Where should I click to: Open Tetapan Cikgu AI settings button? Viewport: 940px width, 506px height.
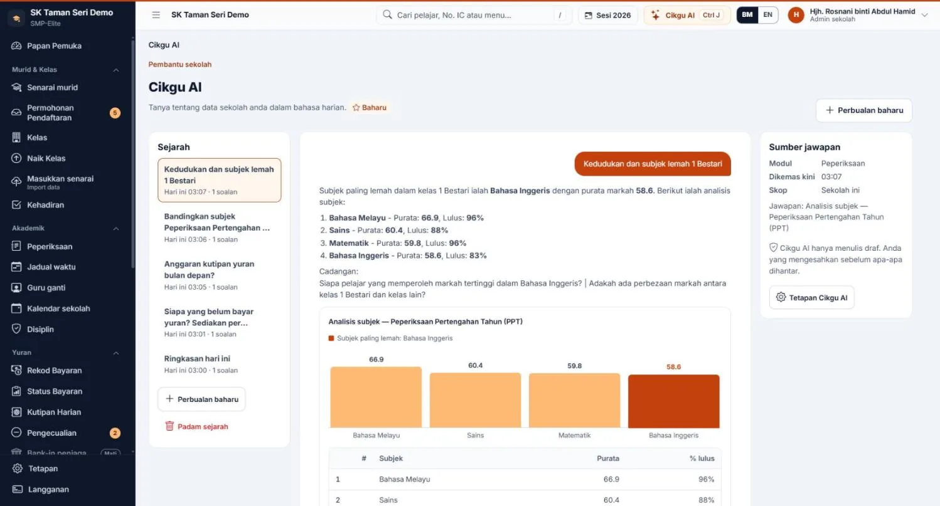tap(811, 298)
